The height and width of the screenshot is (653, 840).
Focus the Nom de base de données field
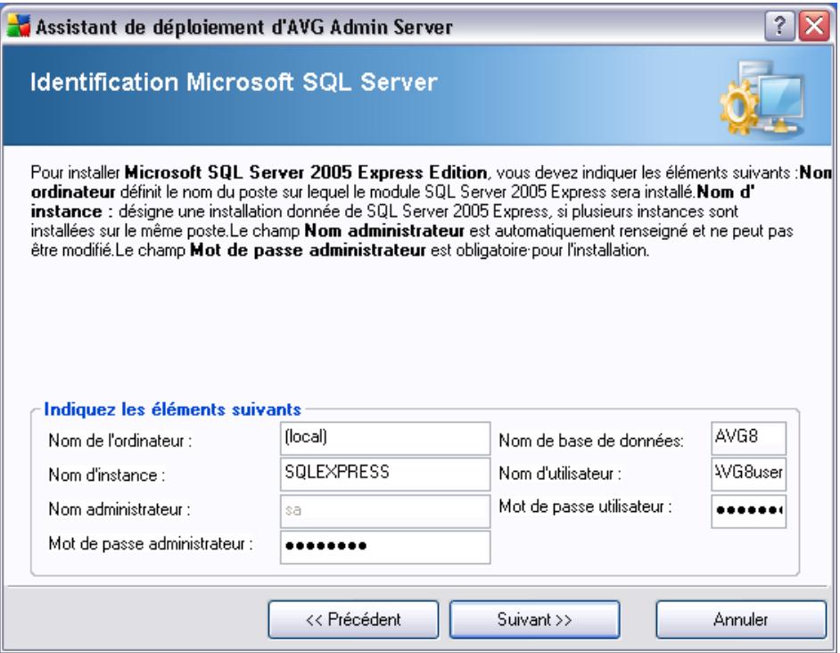click(748, 438)
